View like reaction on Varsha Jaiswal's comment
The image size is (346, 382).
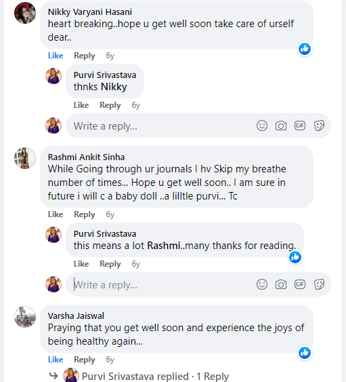click(305, 353)
